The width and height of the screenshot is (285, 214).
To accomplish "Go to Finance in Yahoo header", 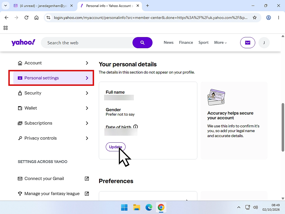I will (x=186, y=42).
